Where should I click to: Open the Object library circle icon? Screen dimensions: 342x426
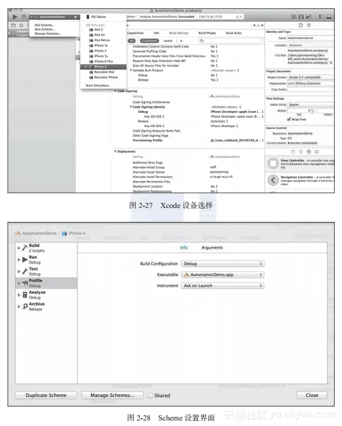309,152
